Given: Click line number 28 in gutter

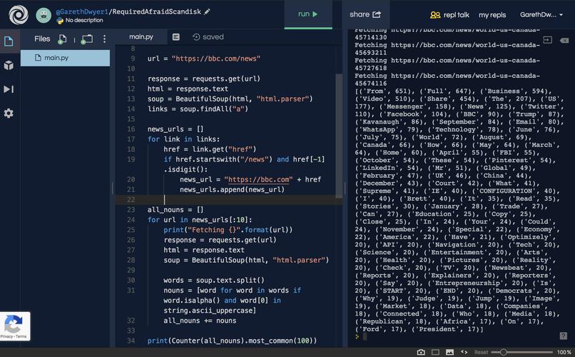Looking at the screenshot, I should click(131, 260).
